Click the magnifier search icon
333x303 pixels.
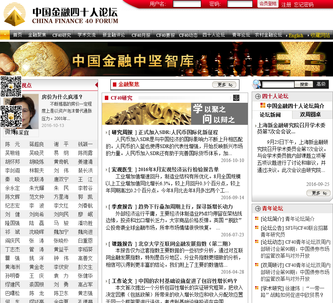257,84
